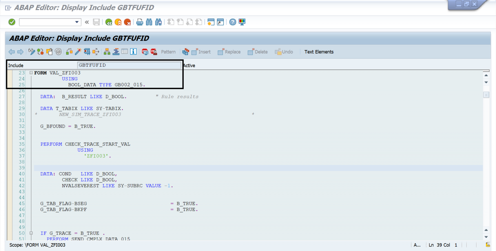Print the current source code
Image resolution: width=496 pixels, height=251 pixels.
pos(139,22)
